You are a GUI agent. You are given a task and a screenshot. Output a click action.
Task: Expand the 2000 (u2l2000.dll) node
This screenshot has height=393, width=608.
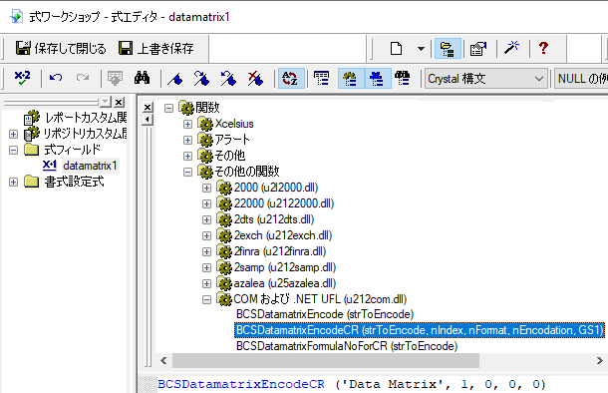(206, 188)
